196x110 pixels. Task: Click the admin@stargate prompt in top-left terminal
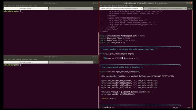(12, 11)
